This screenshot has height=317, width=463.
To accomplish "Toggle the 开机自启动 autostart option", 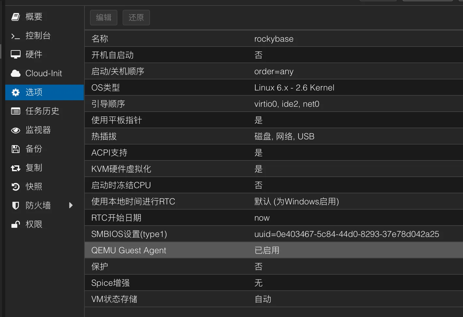I will click(228, 55).
